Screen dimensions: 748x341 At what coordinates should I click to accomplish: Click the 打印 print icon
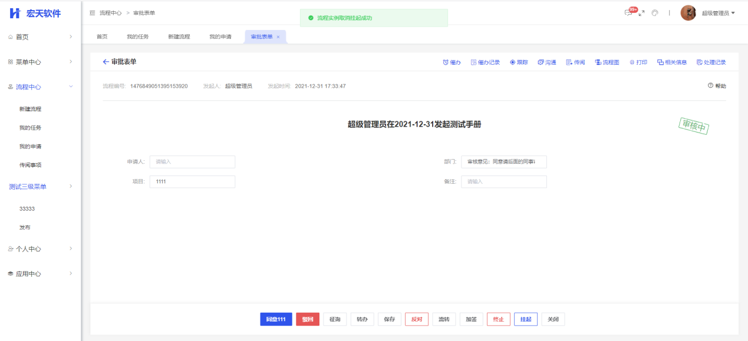[632, 62]
